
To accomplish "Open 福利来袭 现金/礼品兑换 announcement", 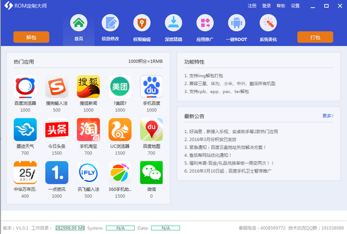I will click(229, 163).
